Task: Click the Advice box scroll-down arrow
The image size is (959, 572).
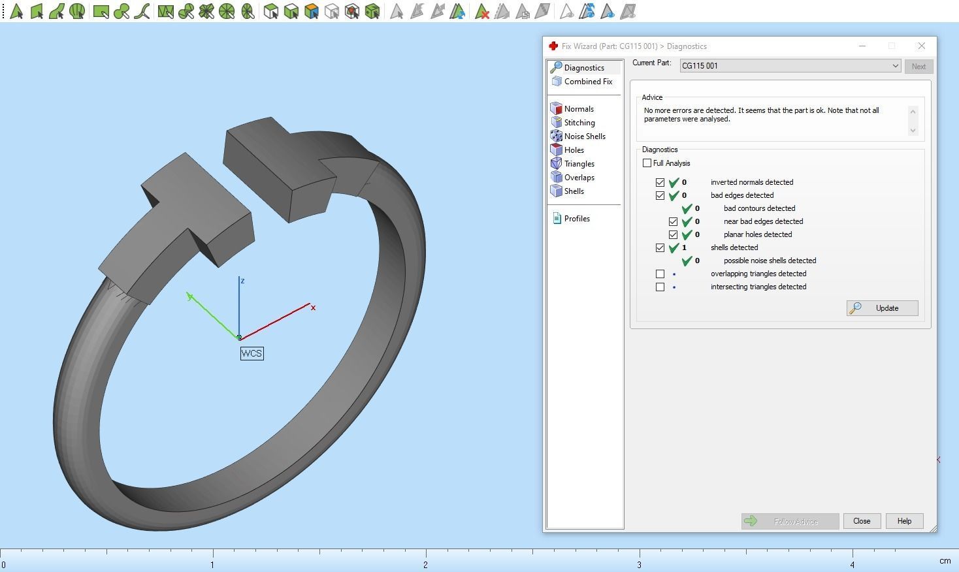Action: click(x=913, y=131)
